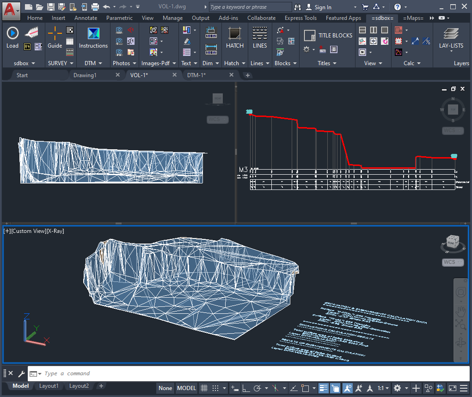472x397 pixels.
Task: Open the Sign In dropdown arrow
Action: [x=355, y=7]
